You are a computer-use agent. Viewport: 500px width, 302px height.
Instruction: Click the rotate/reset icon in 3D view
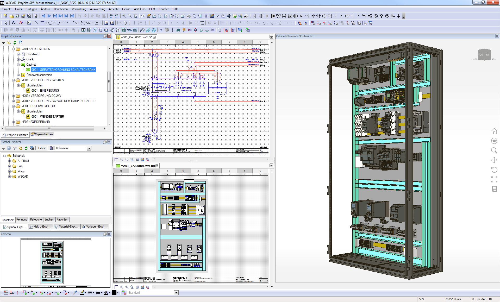(x=494, y=170)
